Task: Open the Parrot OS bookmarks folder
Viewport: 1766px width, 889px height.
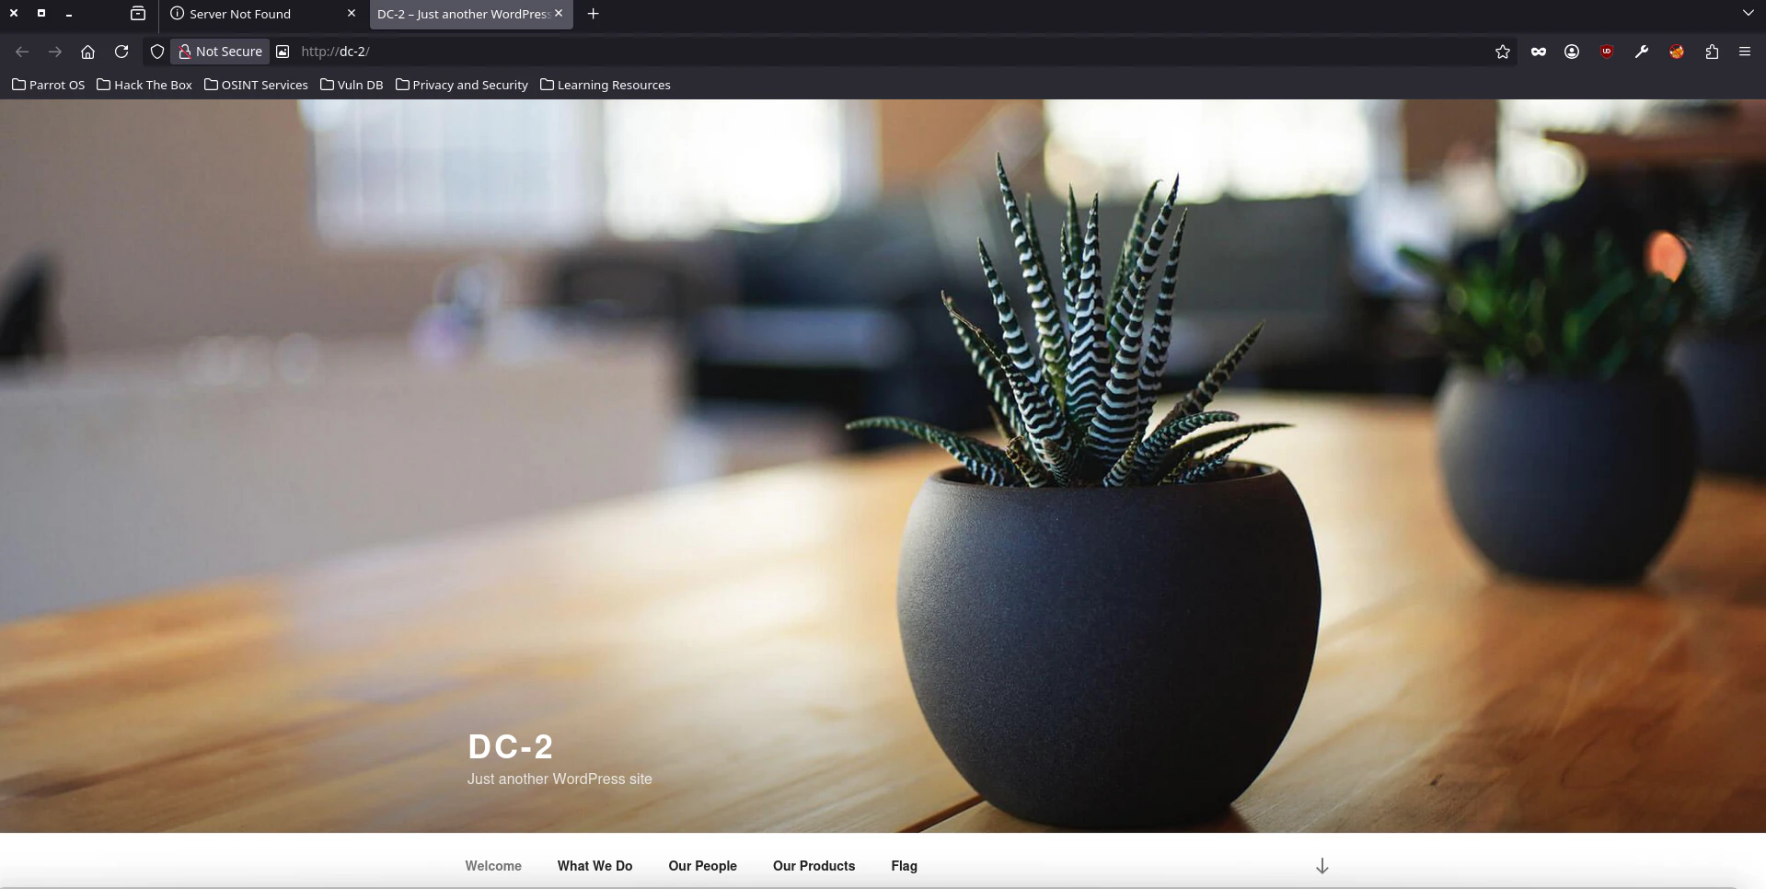Action: pyautogui.click(x=48, y=85)
